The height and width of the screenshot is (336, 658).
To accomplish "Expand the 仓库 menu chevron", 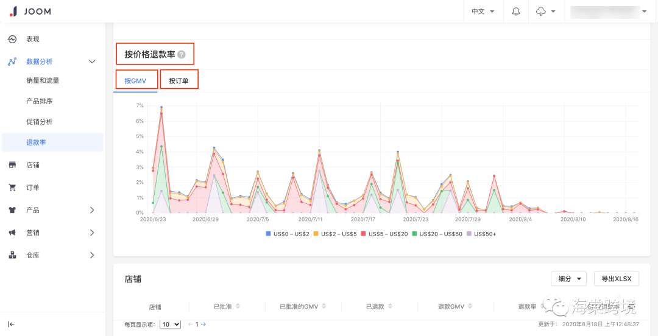I will click(x=93, y=255).
